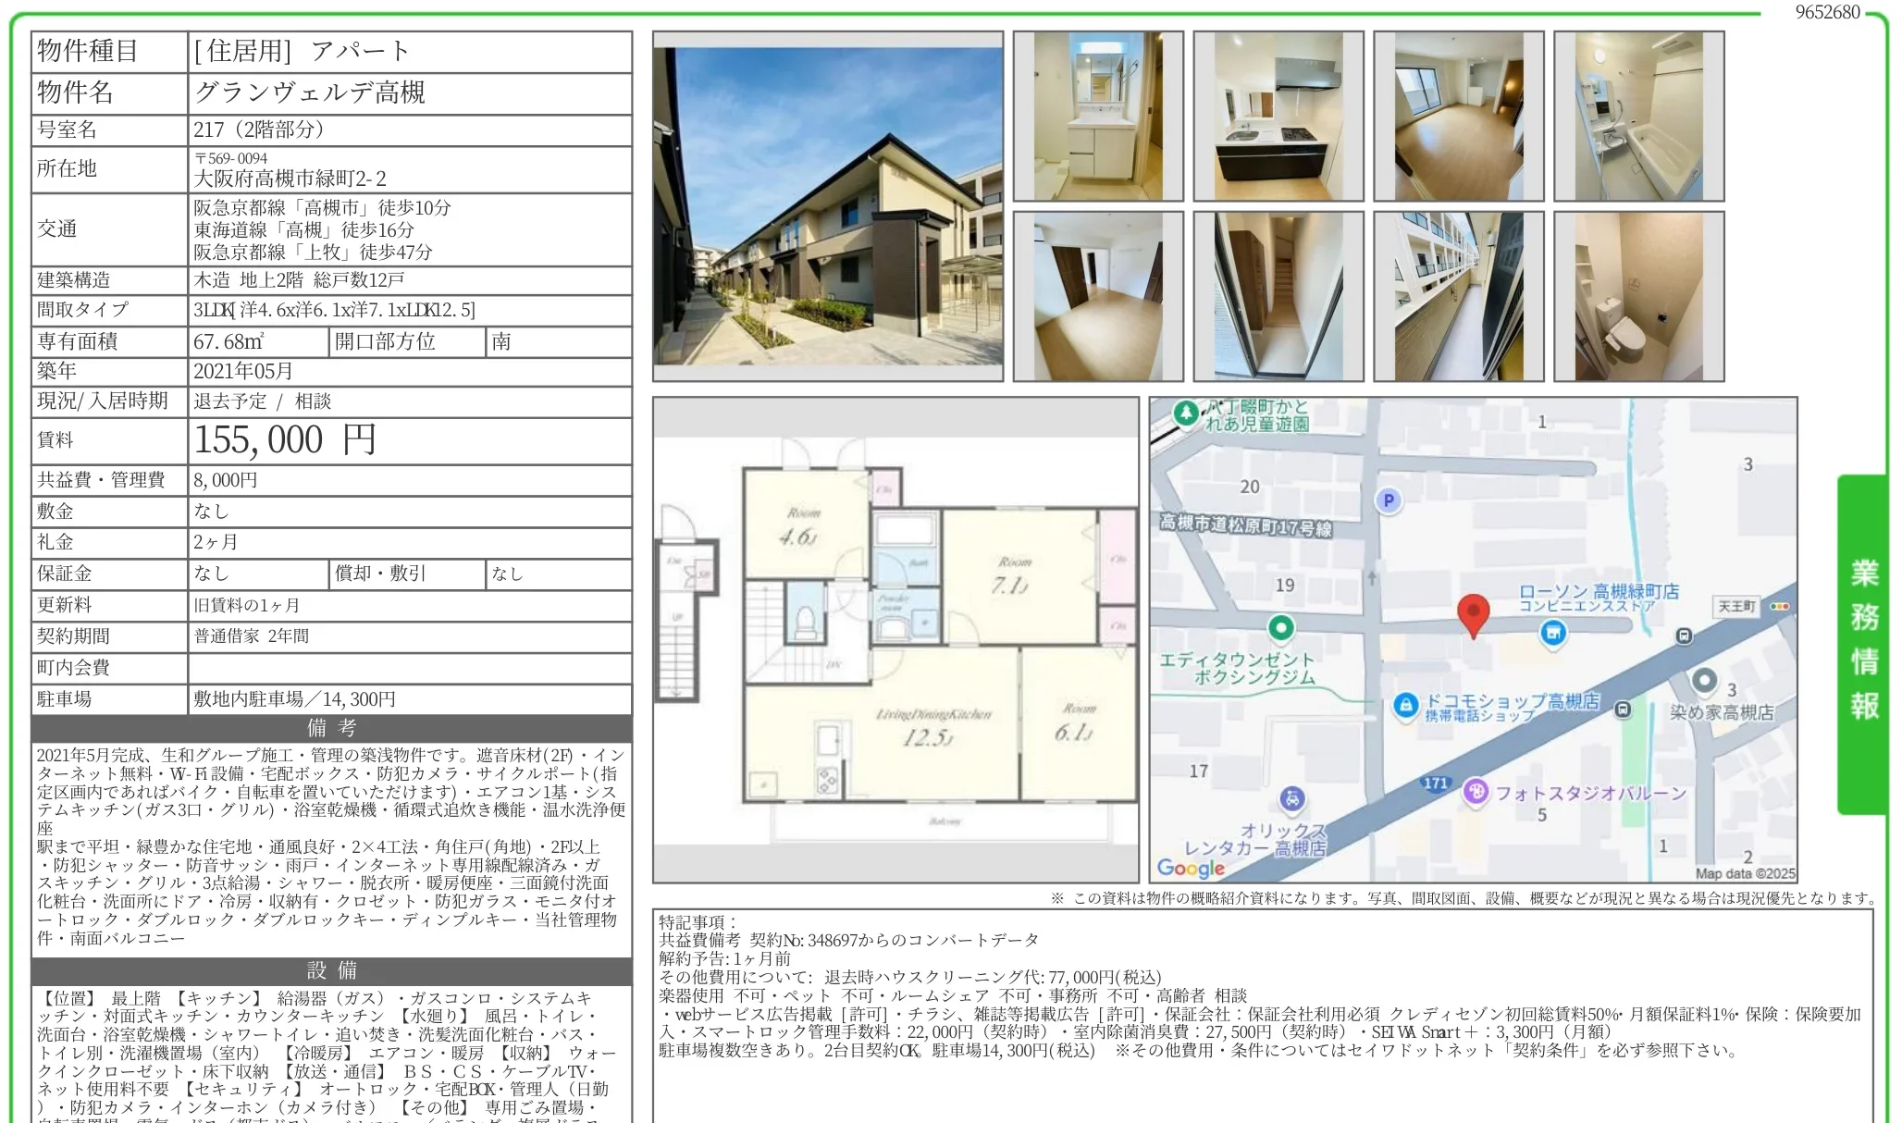
Task: Select 東海道線「高槻」徒歩16分 transit line
Action: click(303, 229)
